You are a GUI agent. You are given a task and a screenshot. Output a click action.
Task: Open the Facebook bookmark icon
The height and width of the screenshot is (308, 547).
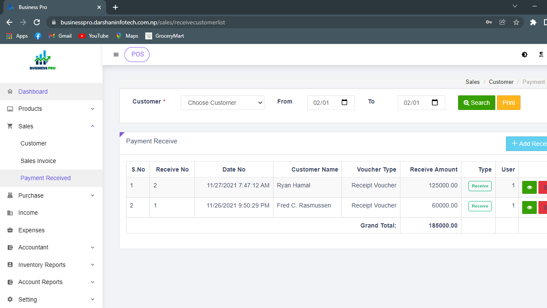[x=38, y=36]
